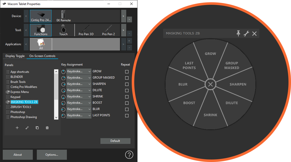The image size is (291, 162).
Task: Select the Photoshop Drawing panel
Action: click(x=24, y=117)
